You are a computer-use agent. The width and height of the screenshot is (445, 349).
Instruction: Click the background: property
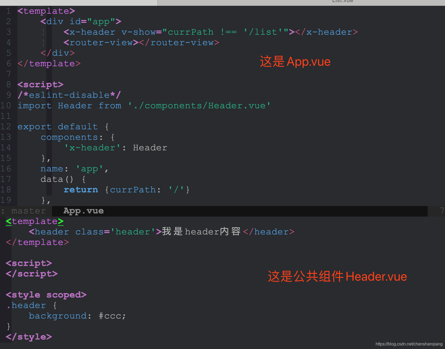(60, 316)
